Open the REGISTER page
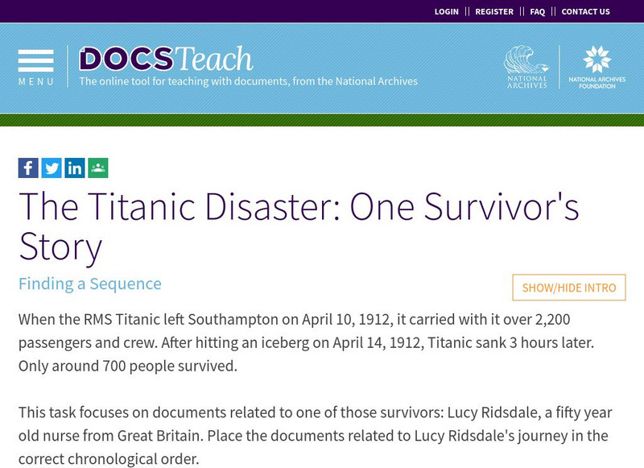Screen dimensions: 644x468 tap(494, 11)
